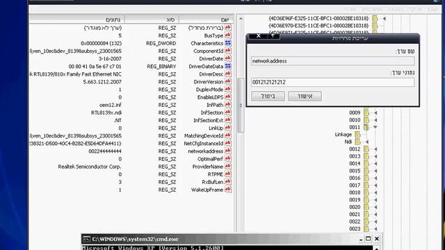
Task: Click the EnableLDPS value icon
Action: point(227,97)
